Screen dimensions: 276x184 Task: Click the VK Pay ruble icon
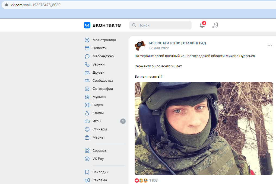pos(87,159)
